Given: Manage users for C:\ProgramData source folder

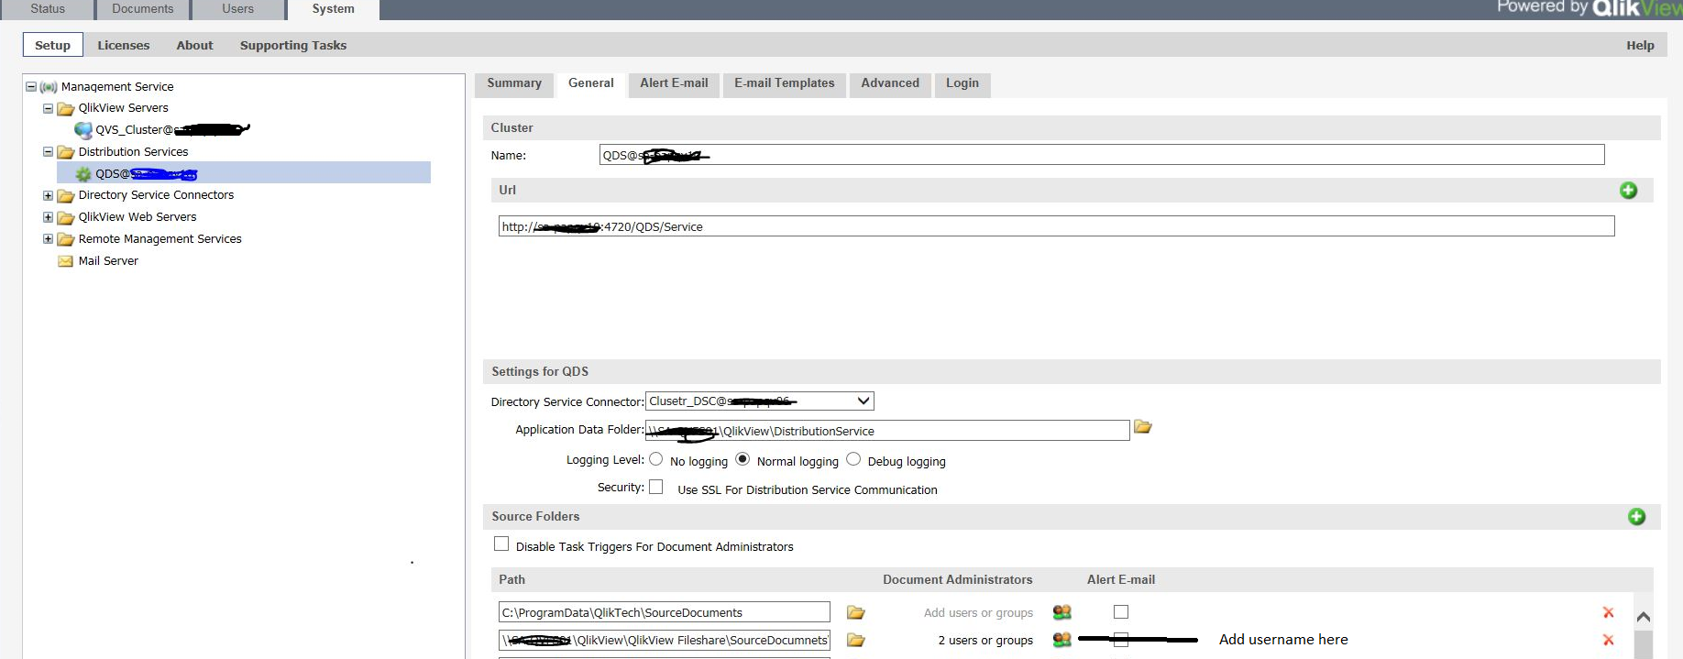Looking at the screenshot, I should pos(1061,612).
